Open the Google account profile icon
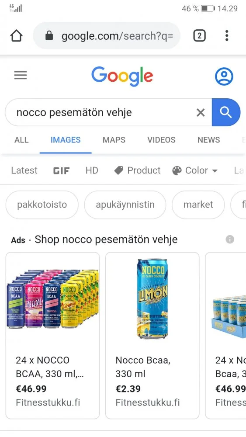Screen dimensions: 246x437 pos(224,76)
